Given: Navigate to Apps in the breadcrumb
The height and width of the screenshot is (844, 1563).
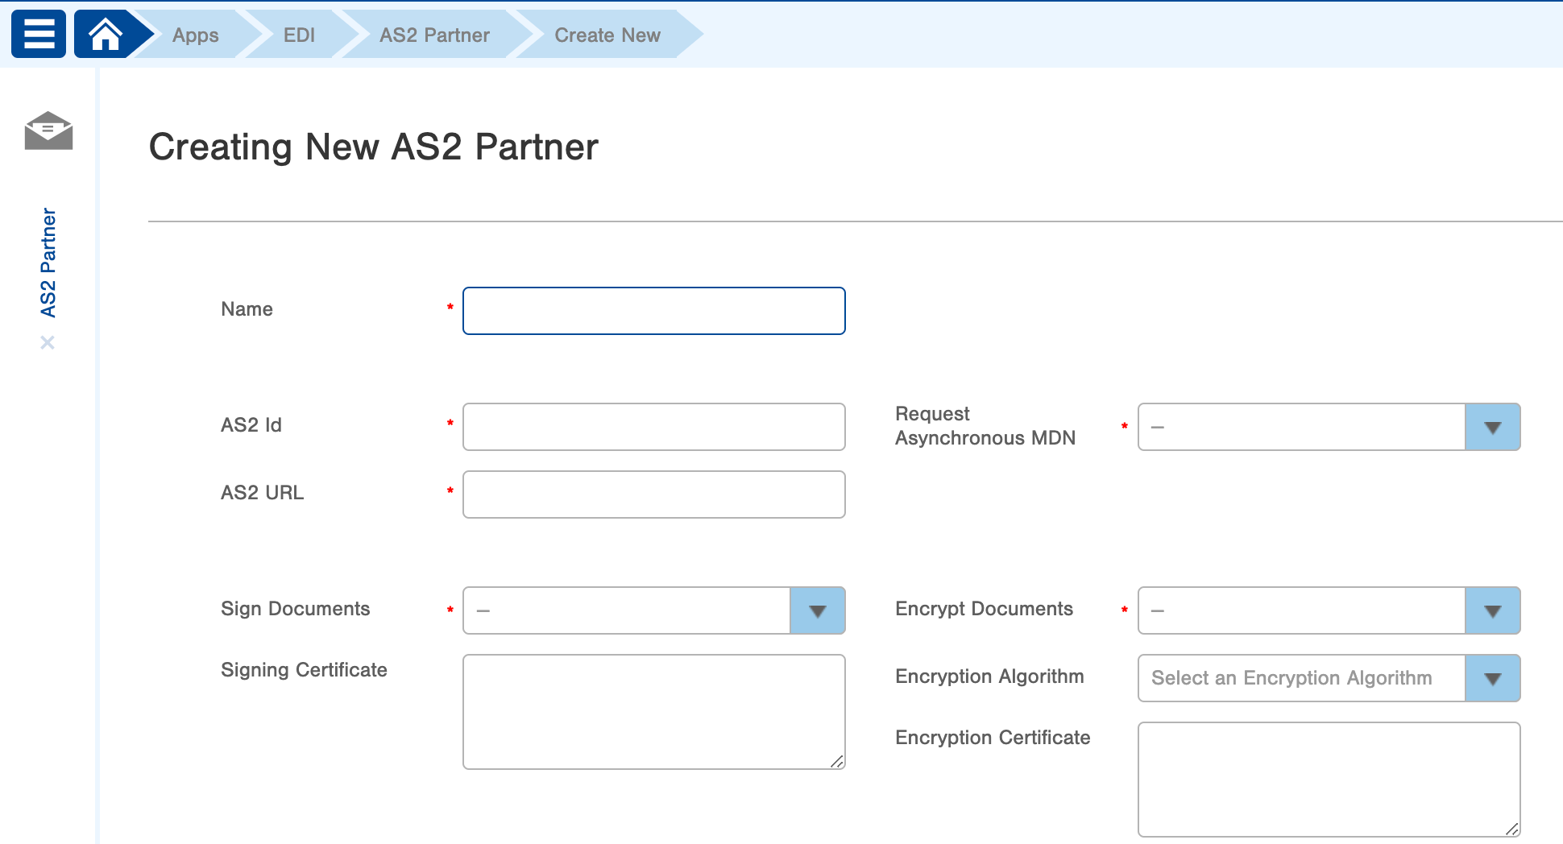Looking at the screenshot, I should (195, 35).
